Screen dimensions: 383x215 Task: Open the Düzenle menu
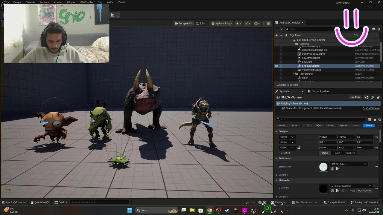(x=30, y=2)
